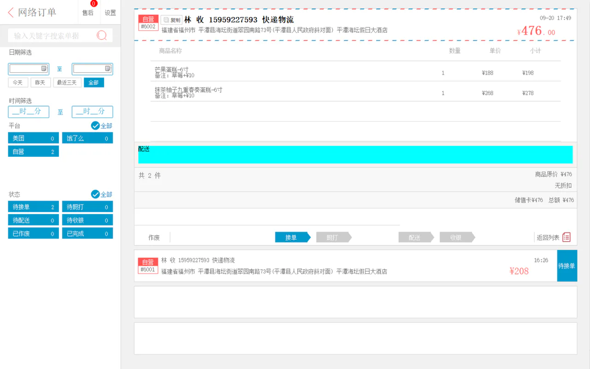Open 售后 notifications with red badge
Viewport: 590px width, 369px height.
coord(88,12)
